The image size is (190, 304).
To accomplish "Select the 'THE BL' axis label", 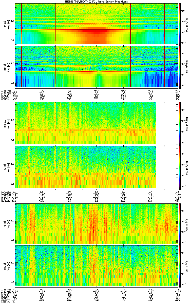I will [5, 224].
